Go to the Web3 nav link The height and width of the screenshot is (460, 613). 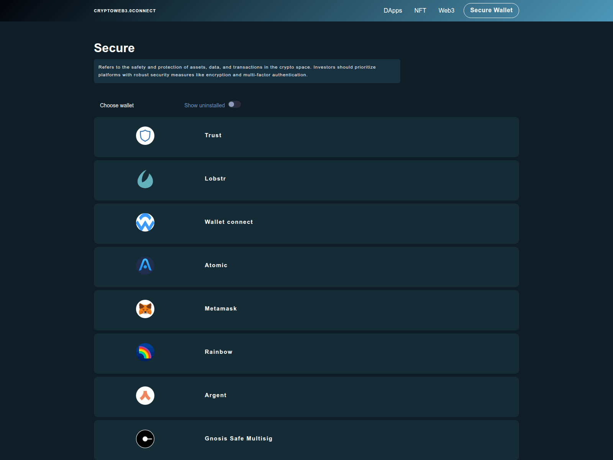coord(446,11)
